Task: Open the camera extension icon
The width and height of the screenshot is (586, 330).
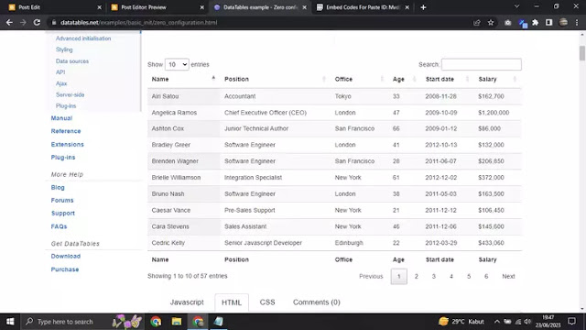Action: 507,22
